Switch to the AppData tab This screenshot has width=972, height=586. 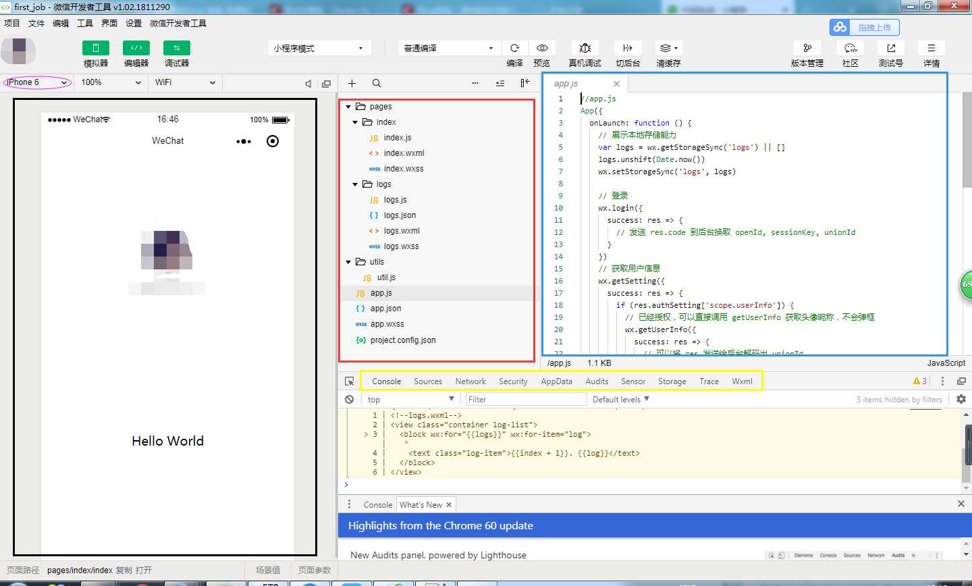point(556,381)
